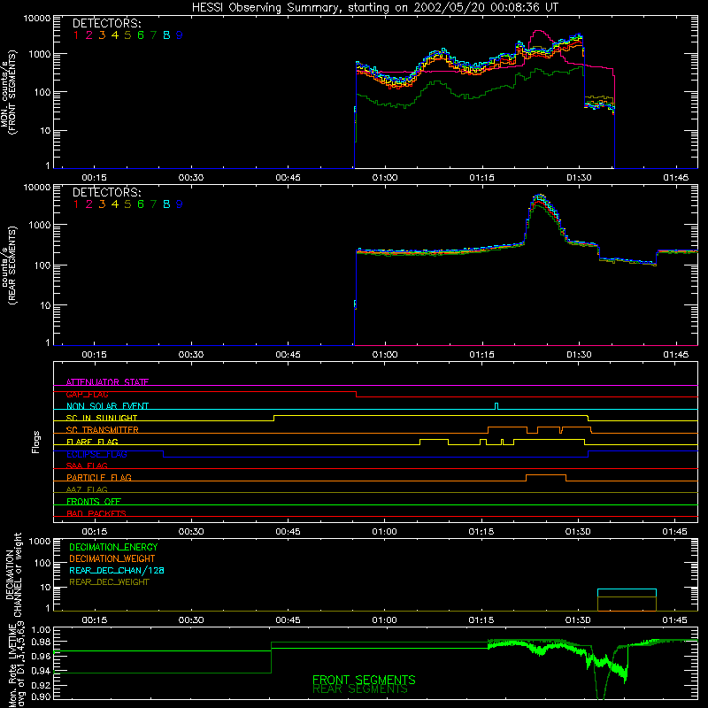Click the GAP_FLAG label

pyautogui.click(x=87, y=394)
